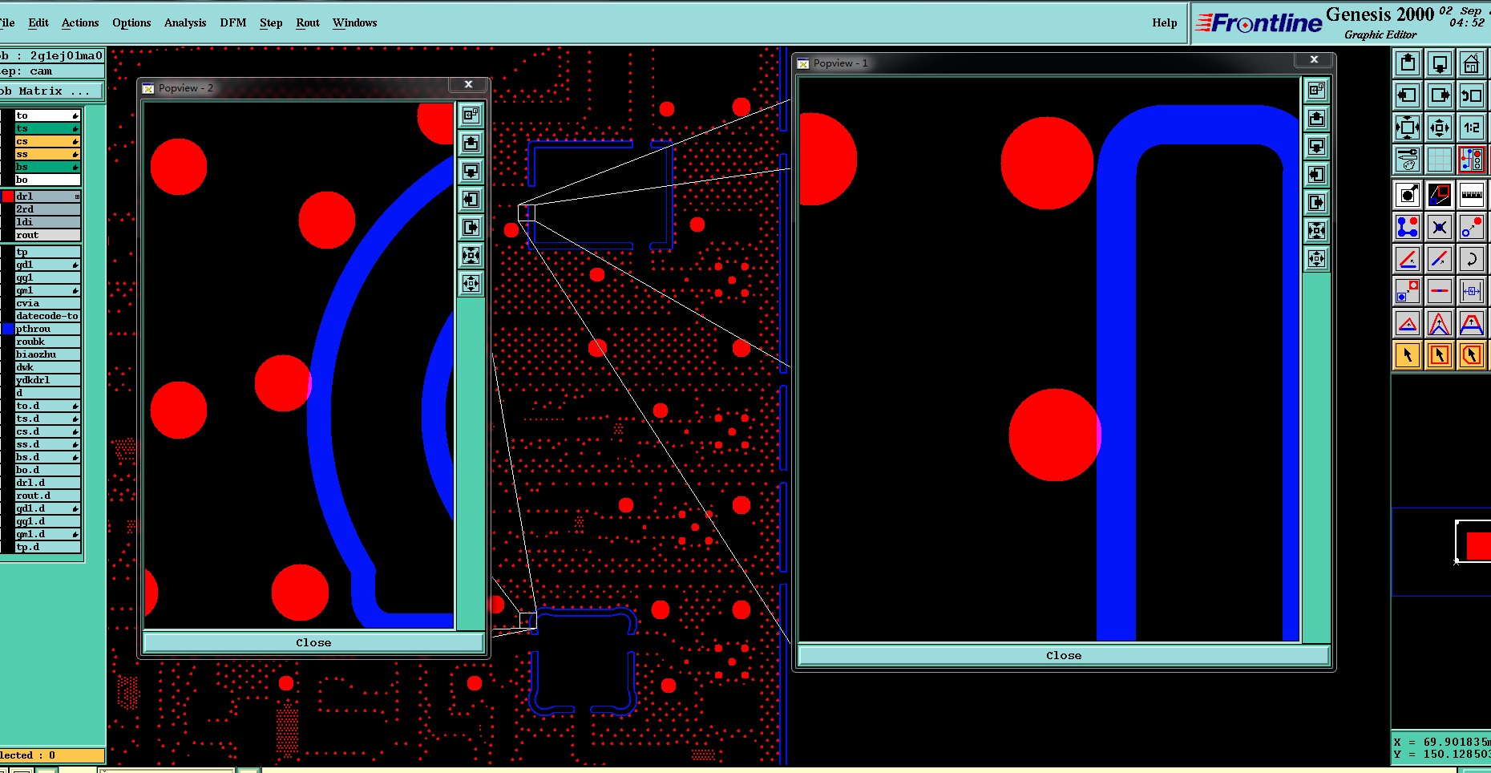Click pan right icon in Popview 1
This screenshot has width=1491, height=773.
coord(1316,203)
